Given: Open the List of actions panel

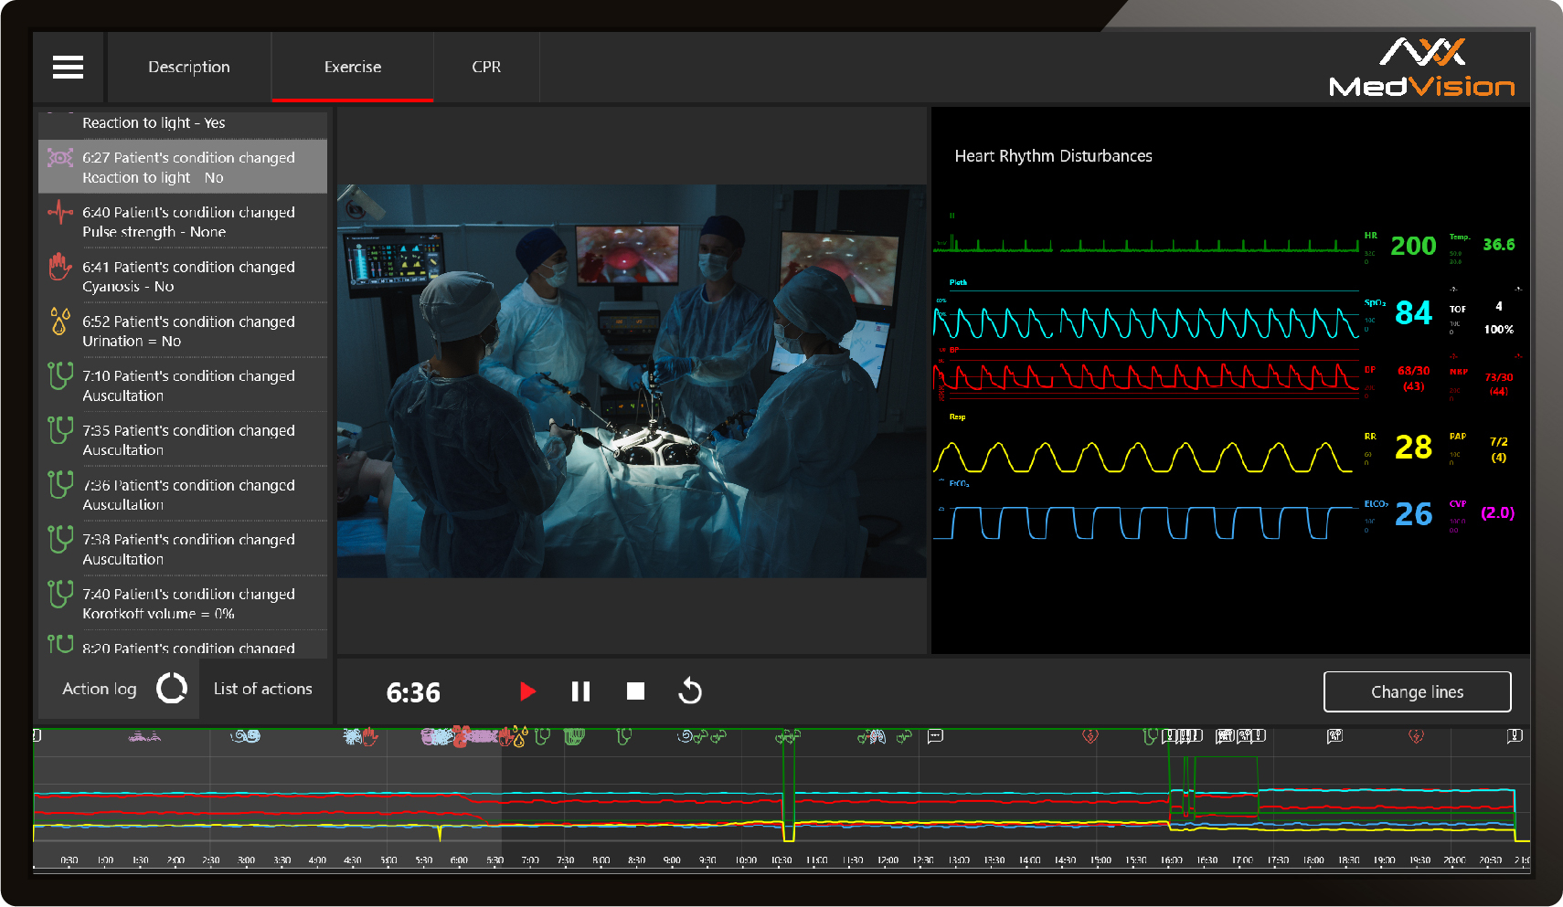Looking at the screenshot, I should [x=263, y=689].
